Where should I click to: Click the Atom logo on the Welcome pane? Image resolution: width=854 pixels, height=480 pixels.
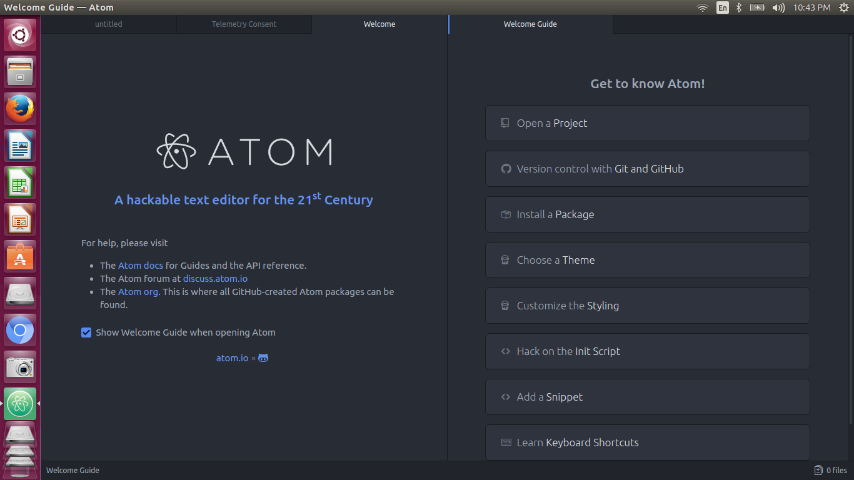244,151
